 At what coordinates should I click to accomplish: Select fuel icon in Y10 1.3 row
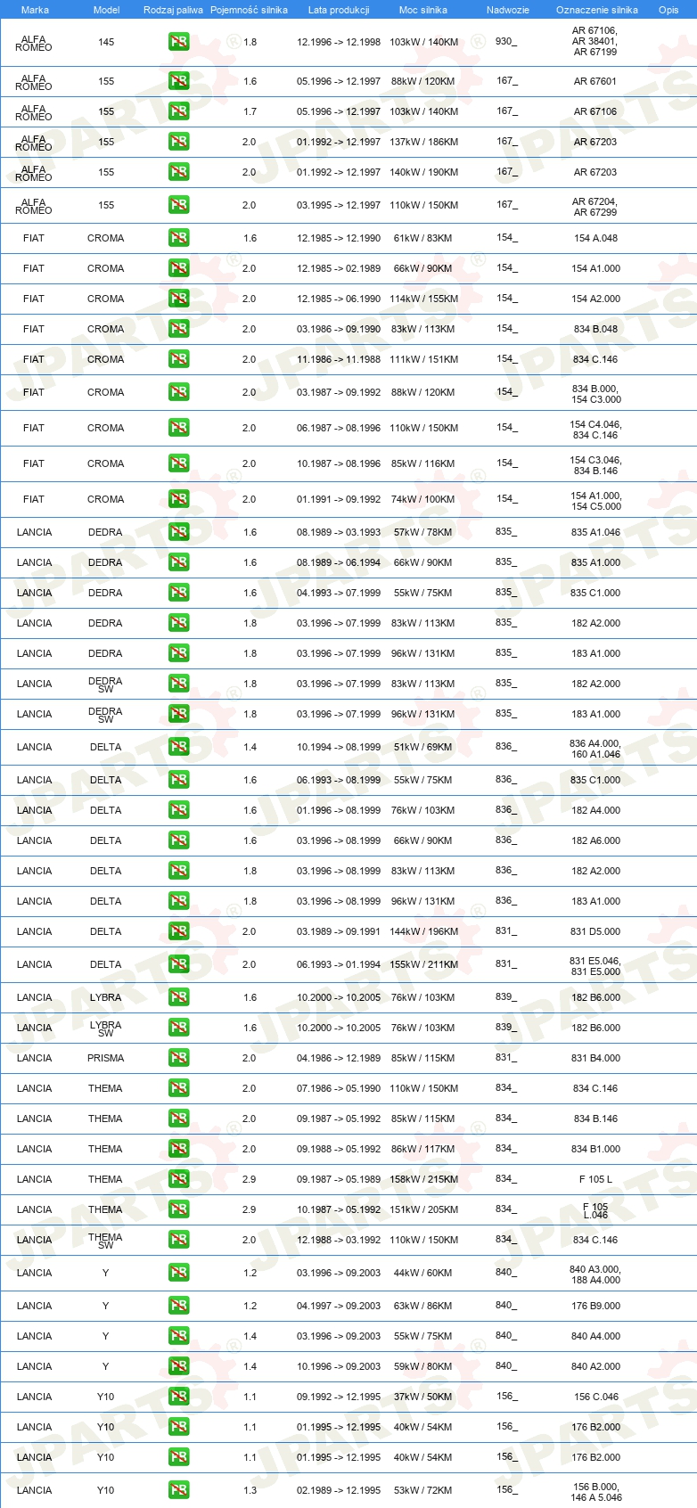pos(179,1490)
